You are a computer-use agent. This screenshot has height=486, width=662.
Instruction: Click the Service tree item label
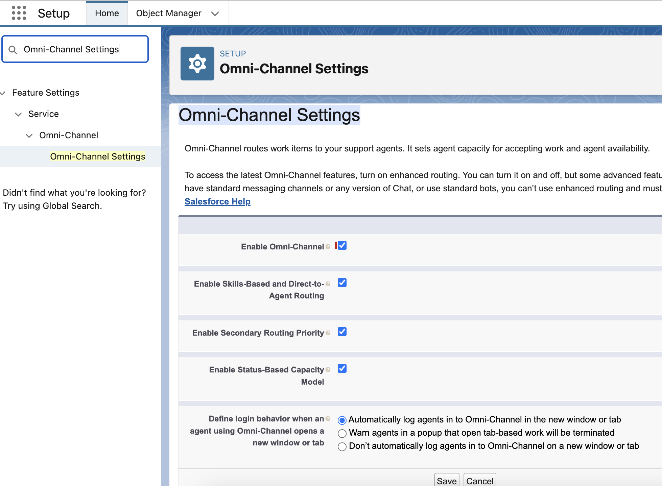(x=44, y=114)
